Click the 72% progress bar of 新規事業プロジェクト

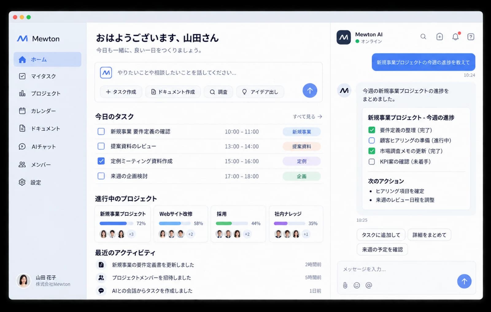[x=116, y=223]
